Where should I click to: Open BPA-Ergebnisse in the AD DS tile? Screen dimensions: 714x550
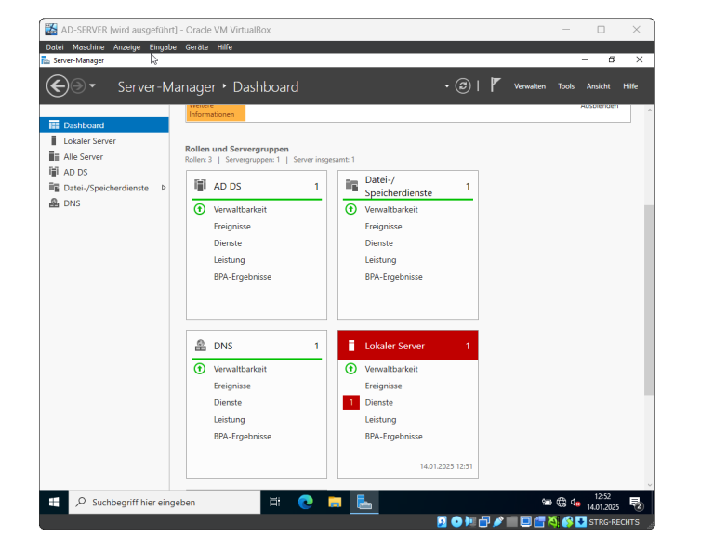click(x=243, y=277)
